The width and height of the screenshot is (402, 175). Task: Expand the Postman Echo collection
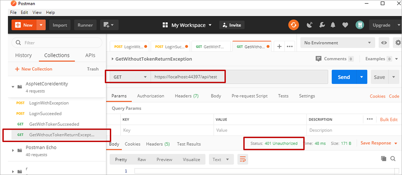(x=13, y=150)
